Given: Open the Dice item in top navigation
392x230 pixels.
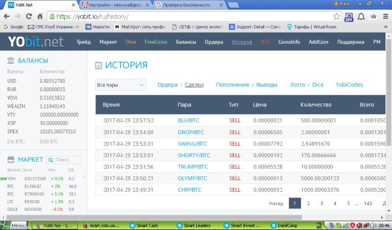Looking at the screenshot, I should tap(131, 42).
